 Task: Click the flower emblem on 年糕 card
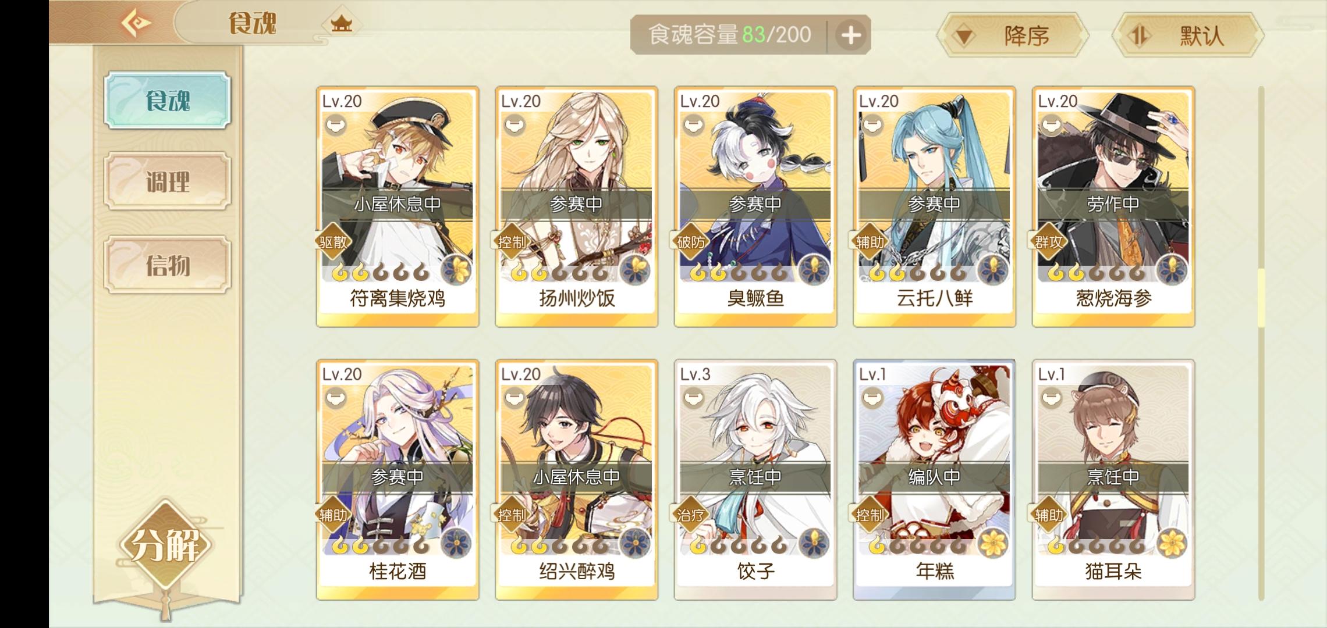(x=992, y=543)
